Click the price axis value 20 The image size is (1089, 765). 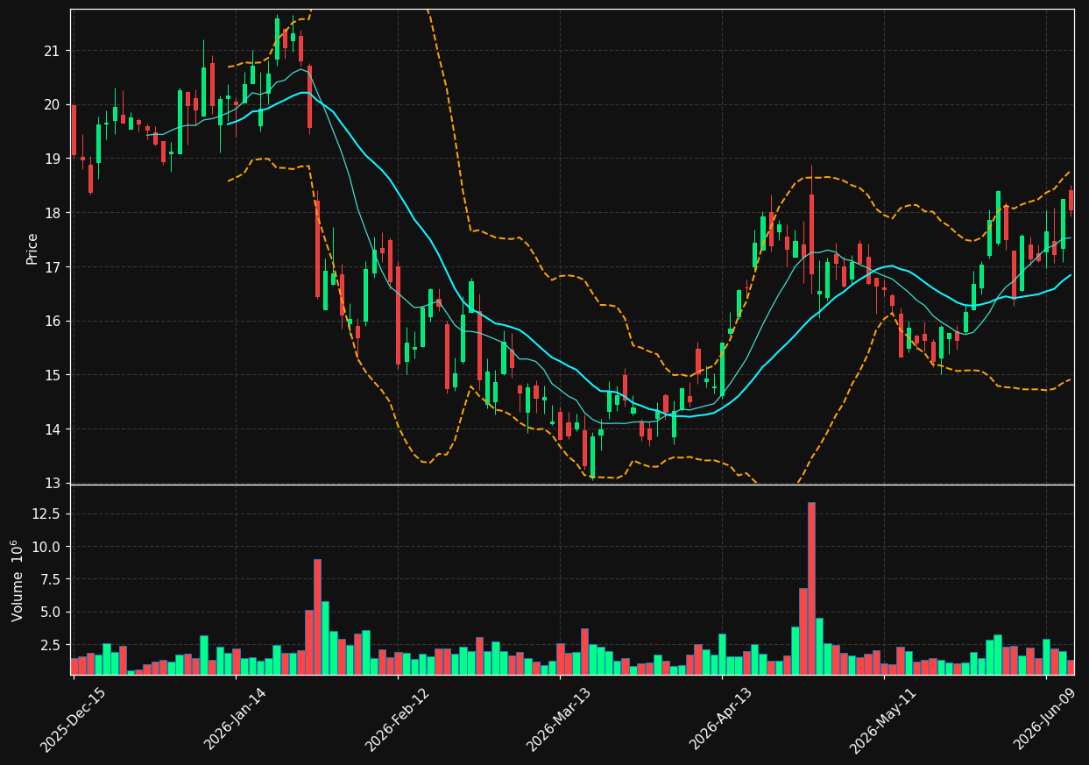point(52,105)
